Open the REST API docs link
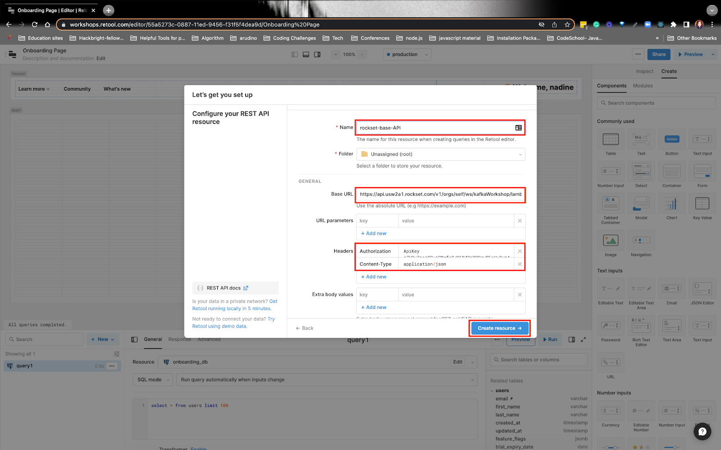721x450 pixels. [235, 288]
